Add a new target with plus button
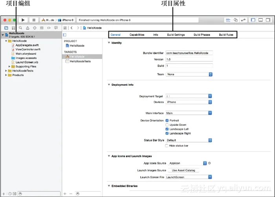Viewport: 275px width, 197px height. (x=65, y=194)
